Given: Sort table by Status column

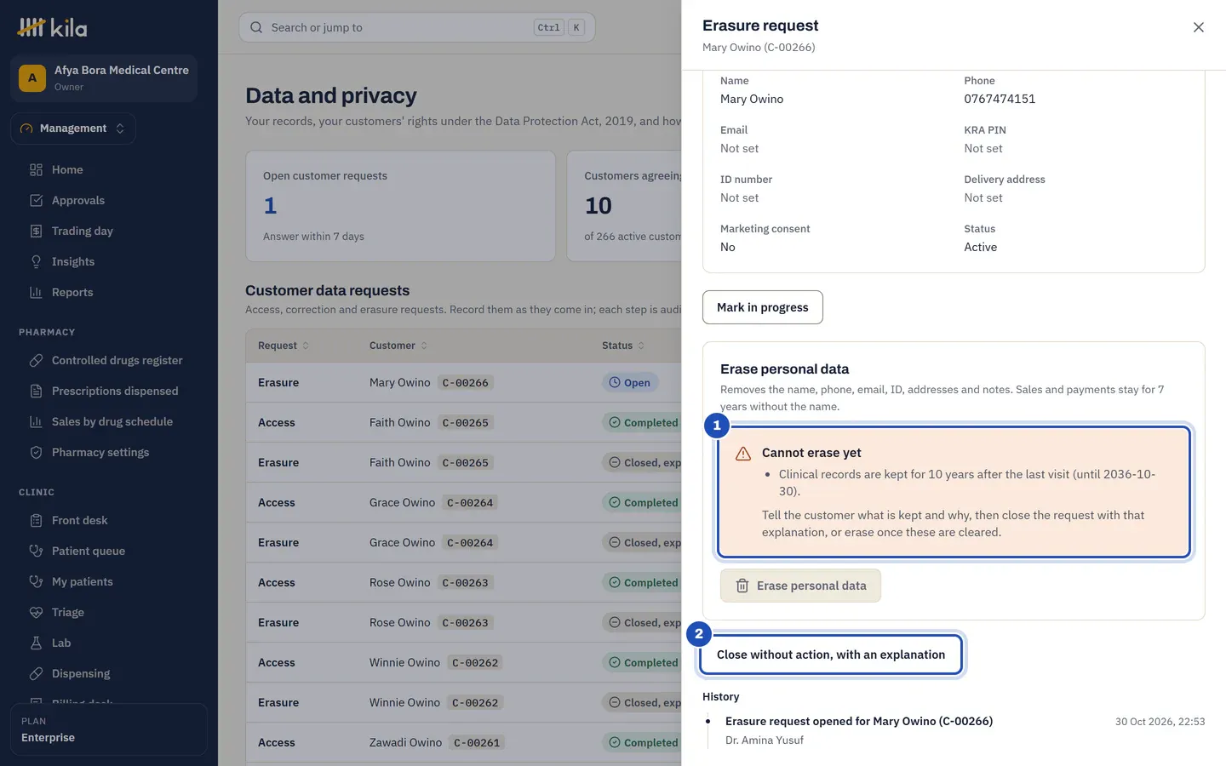Looking at the screenshot, I should pyautogui.click(x=623, y=346).
